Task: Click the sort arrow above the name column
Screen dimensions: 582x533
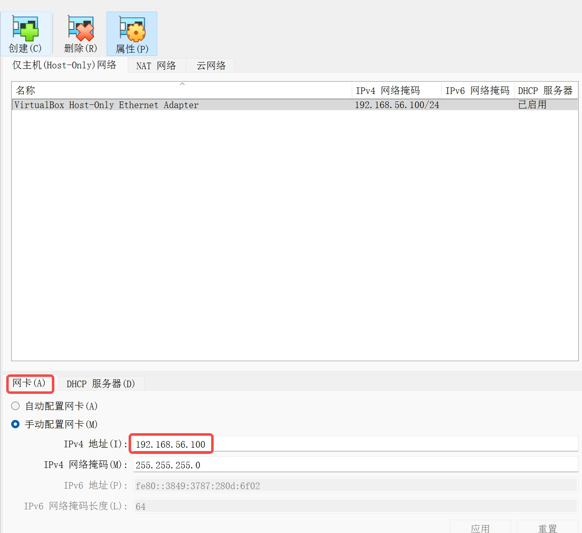Action: point(182,84)
